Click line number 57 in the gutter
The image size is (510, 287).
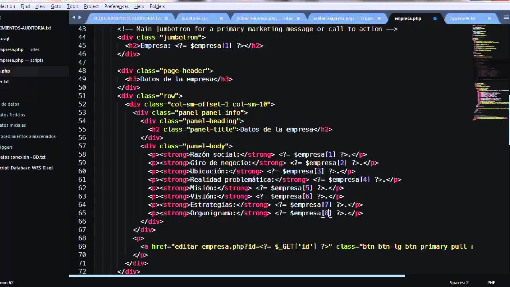[x=82, y=146]
